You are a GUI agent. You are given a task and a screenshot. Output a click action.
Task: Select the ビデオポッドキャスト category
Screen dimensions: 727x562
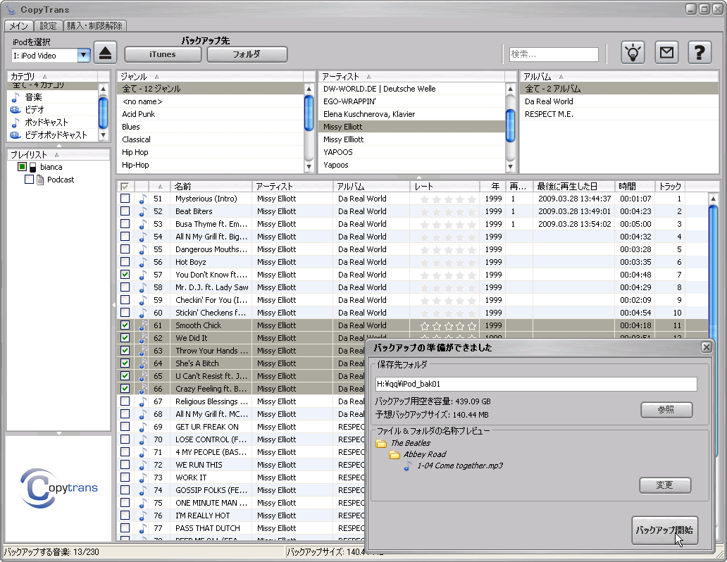pyautogui.click(x=56, y=135)
